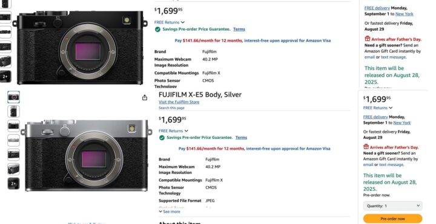
Task: Open the 2+ more images thumbnail for silver camera
Action: click(13, 184)
